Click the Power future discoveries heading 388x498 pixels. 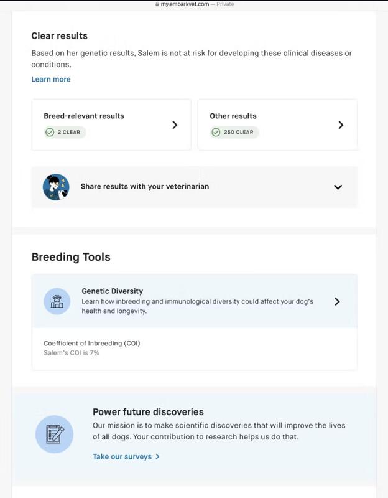[x=148, y=411]
